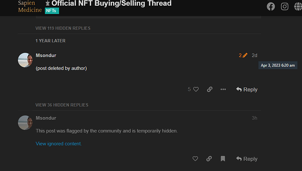The image size is (302, 171).
Task: Expand View 36 Hidden Replies
Action: click(62, 105)
